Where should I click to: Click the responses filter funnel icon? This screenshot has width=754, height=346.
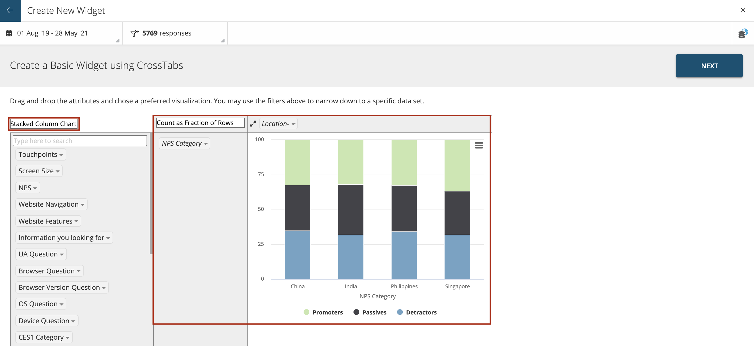click(134, 33)
